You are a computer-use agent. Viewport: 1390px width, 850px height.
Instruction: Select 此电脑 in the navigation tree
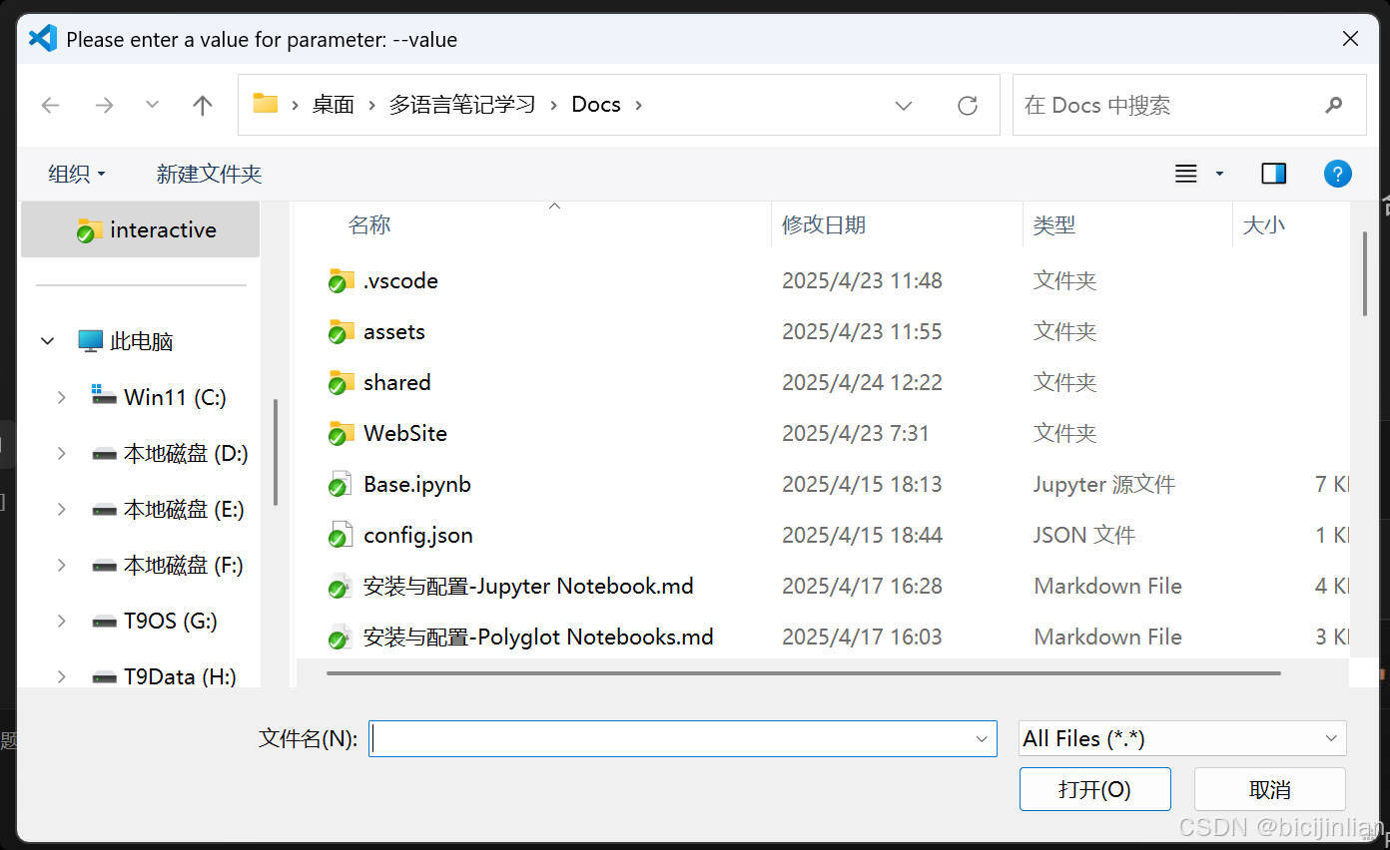tap(126, 341)
